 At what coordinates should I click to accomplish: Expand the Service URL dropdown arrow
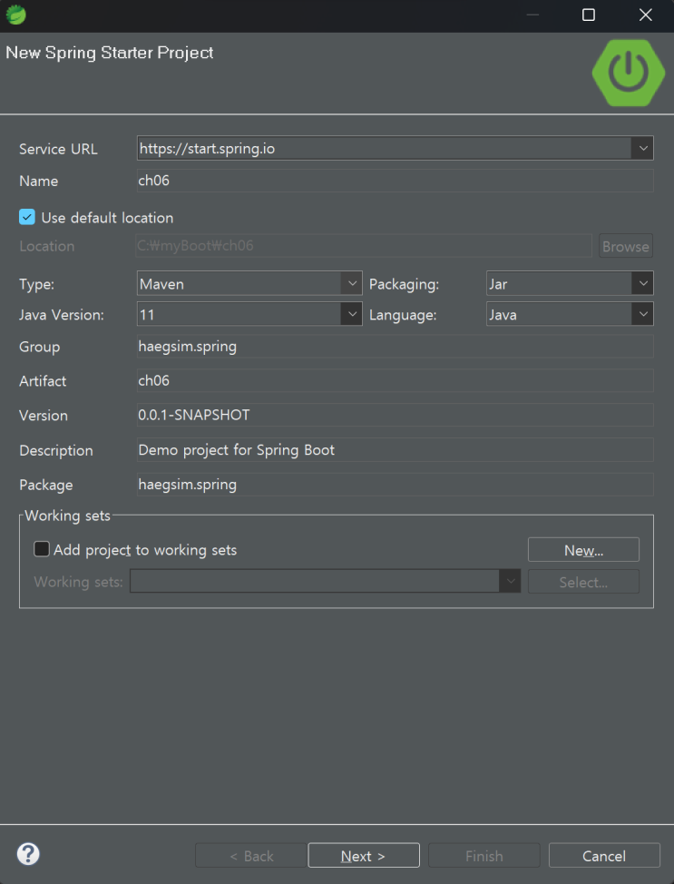click(642, 148)
